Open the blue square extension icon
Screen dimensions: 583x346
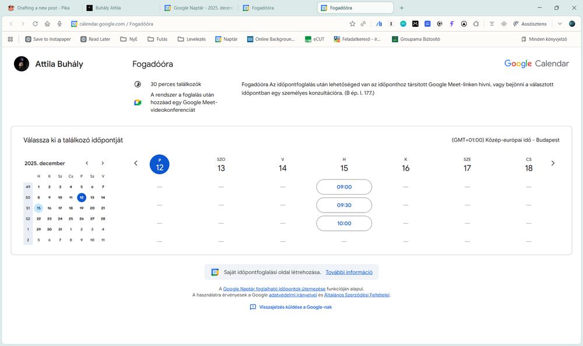tap(427, 24)
